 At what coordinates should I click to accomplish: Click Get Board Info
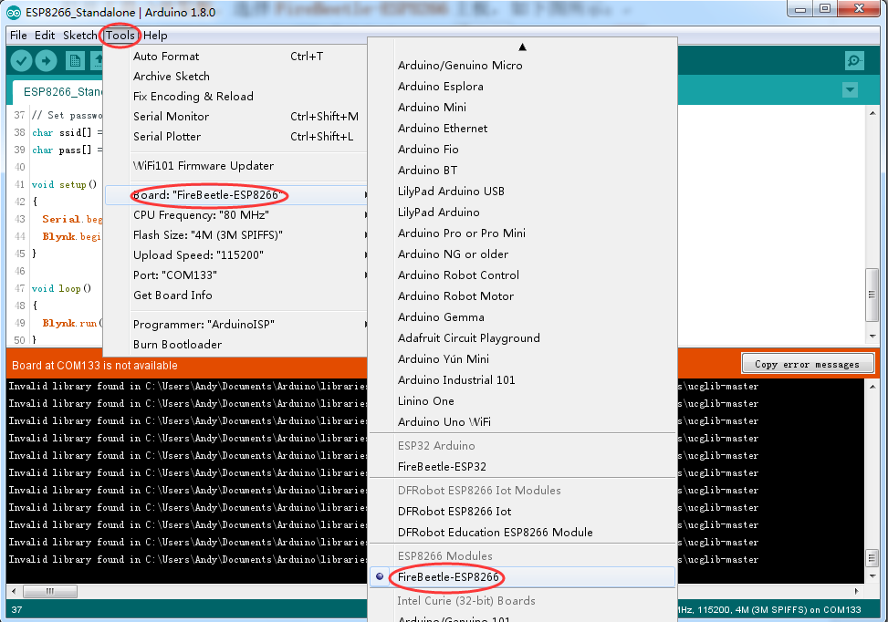click(x=236, y=295)
